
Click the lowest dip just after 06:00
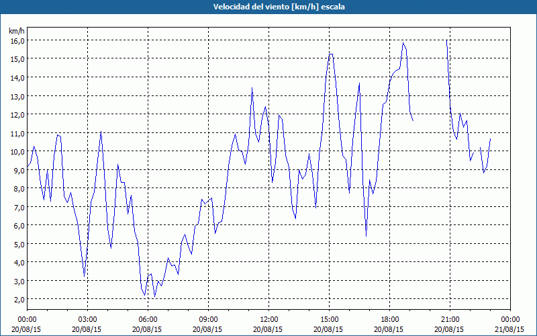(155, 296)
